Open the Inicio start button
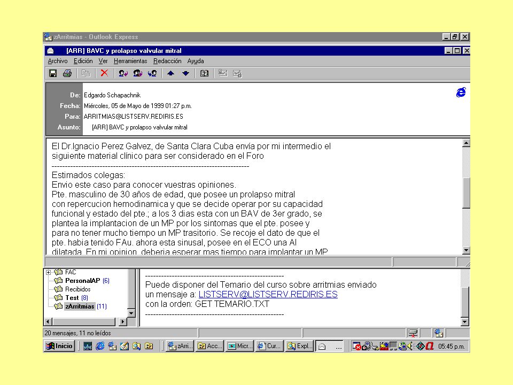The width and height of the screenshot is (513, 385). click(59, 346)
